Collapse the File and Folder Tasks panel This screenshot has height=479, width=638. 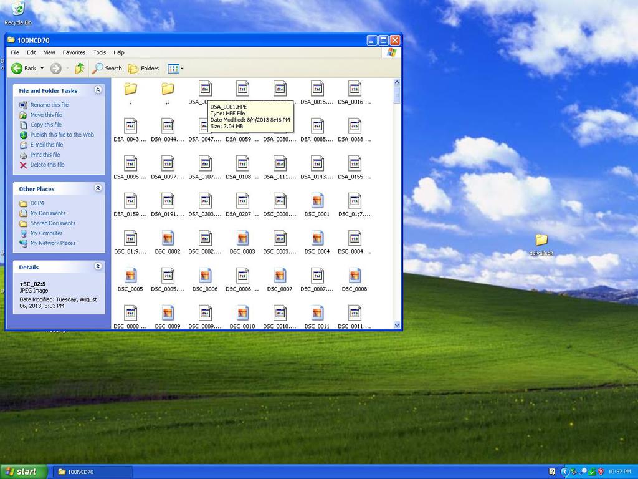click(x=98, y=90)
